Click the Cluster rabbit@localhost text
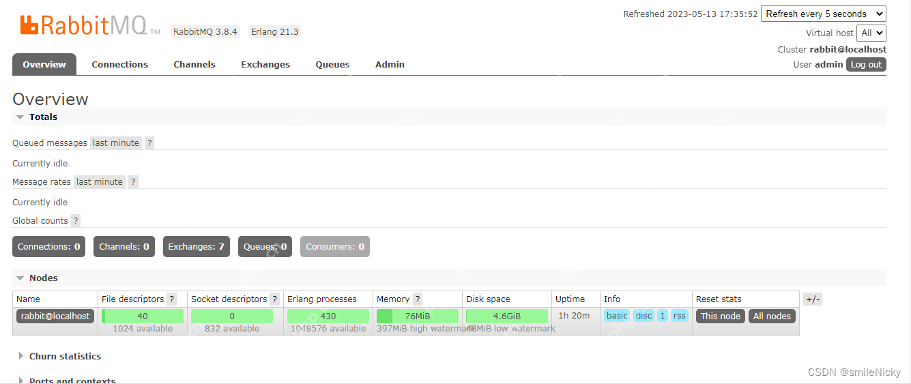The image size is (911, 384). click(832, 50)
